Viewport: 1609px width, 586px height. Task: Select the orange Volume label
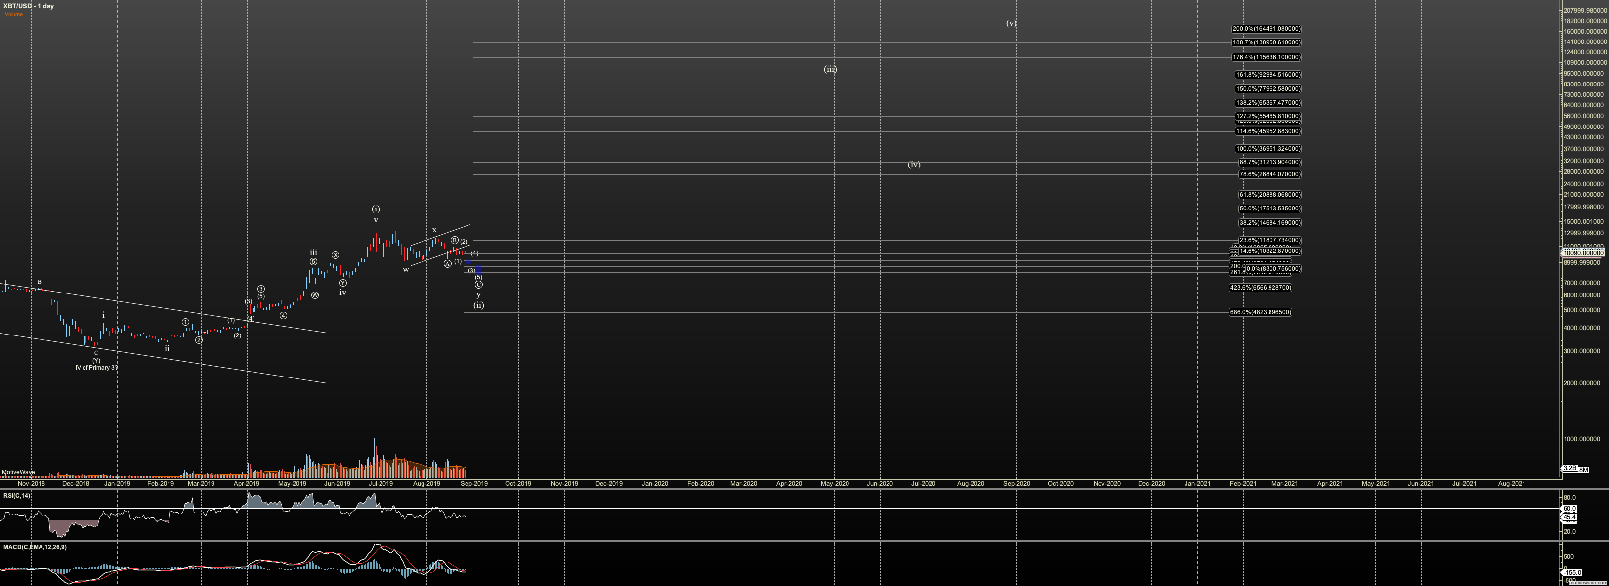(x=14, y=14)
